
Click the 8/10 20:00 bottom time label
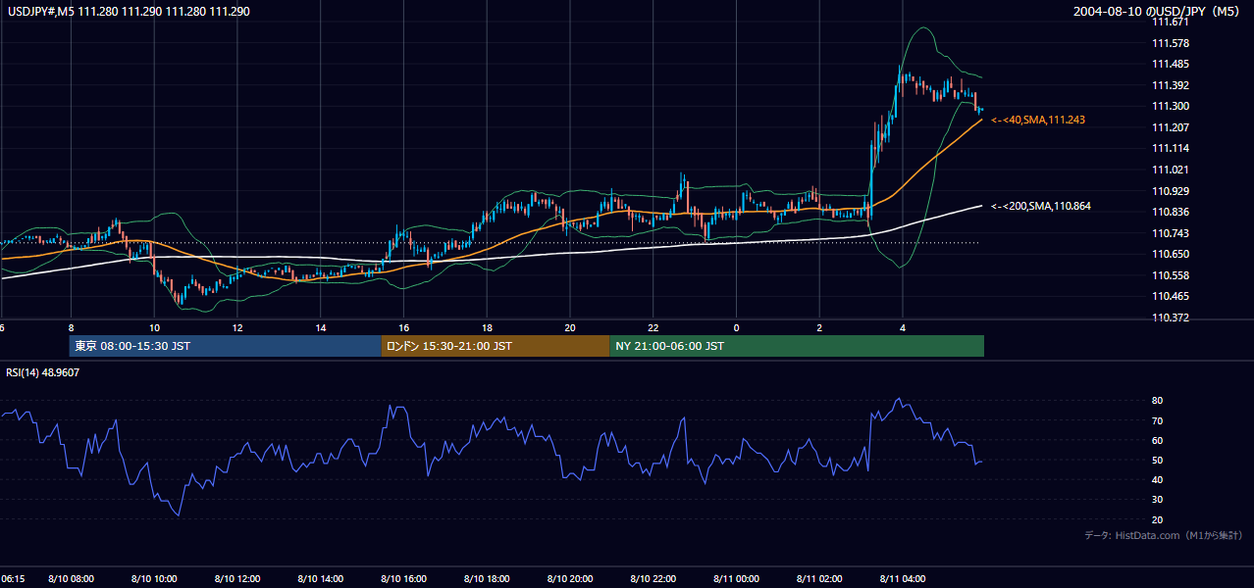[x=570, y=579]
